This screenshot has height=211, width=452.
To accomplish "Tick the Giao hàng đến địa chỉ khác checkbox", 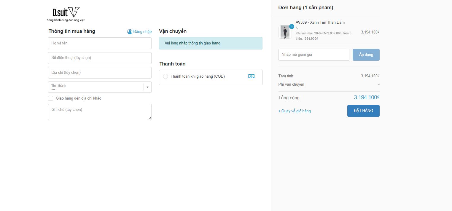I will (51, 98).
